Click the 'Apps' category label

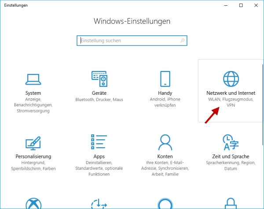tap(99, 157)
